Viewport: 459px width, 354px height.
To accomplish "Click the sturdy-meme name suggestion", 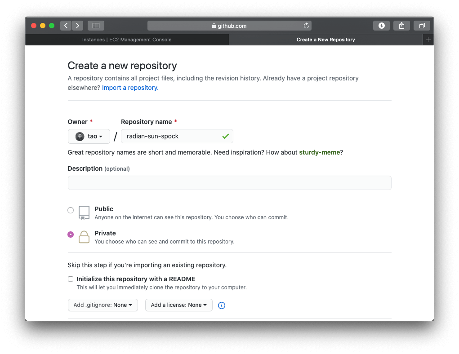I will (x=319, y=152).
